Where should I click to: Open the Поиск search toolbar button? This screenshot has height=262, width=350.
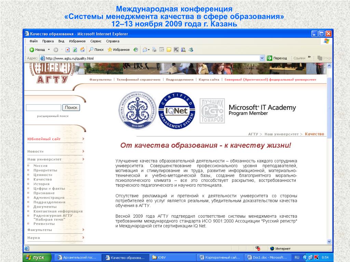[96, 50]
